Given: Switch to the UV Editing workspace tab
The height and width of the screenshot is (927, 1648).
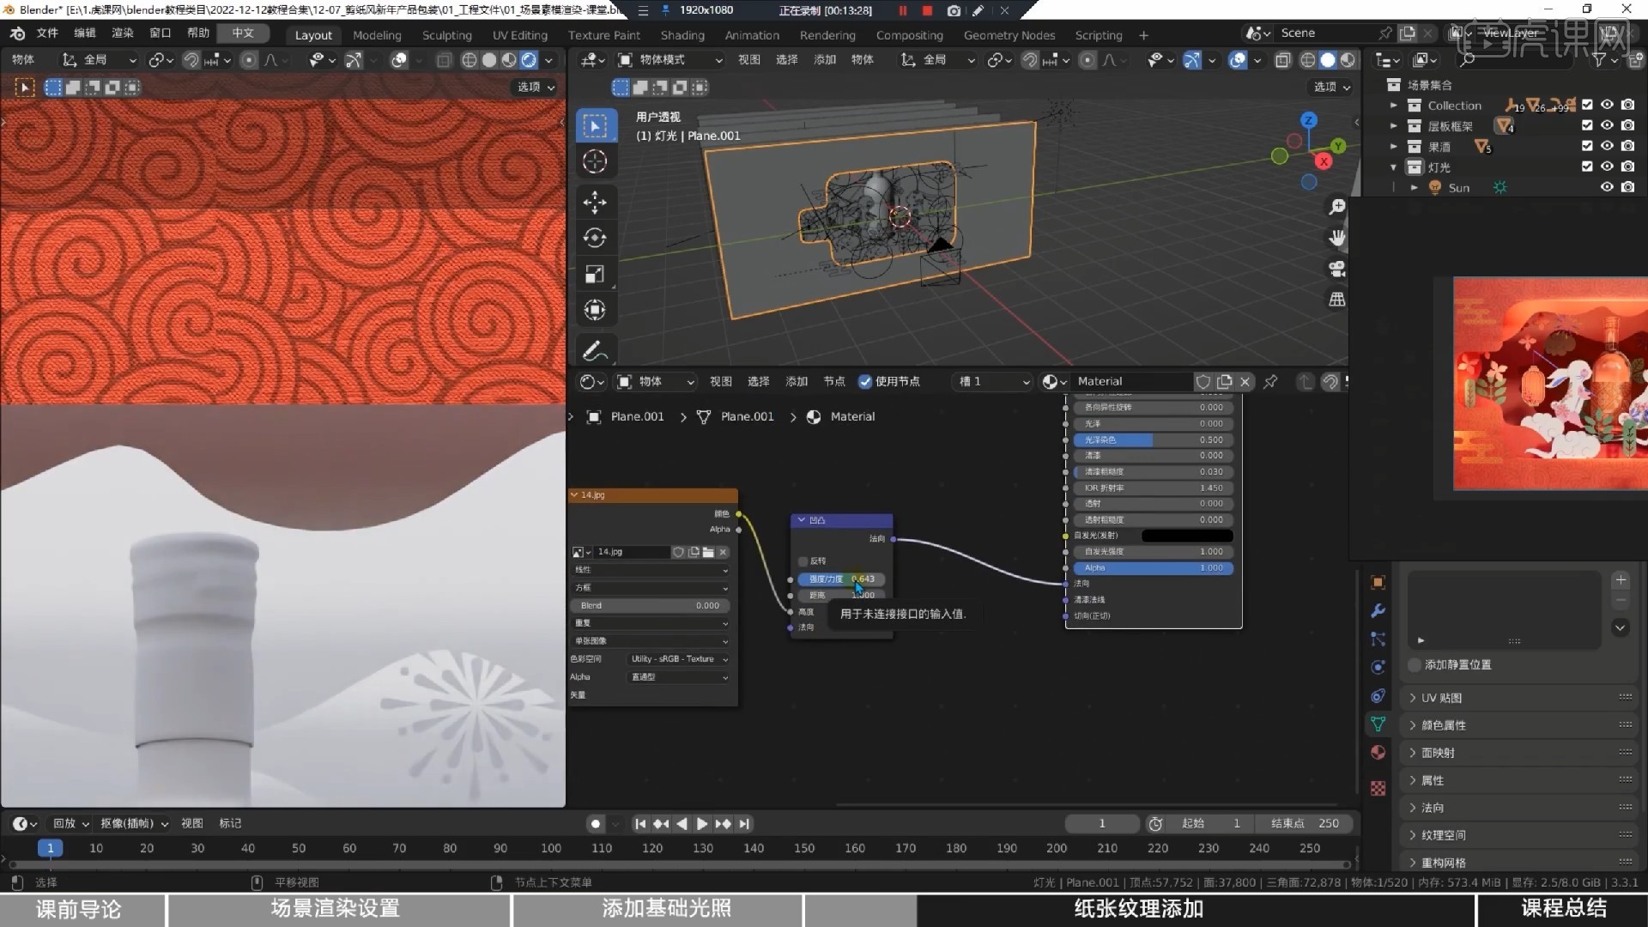Looking at the screenshot, I should pyautogui.click(x=519, y=35).
